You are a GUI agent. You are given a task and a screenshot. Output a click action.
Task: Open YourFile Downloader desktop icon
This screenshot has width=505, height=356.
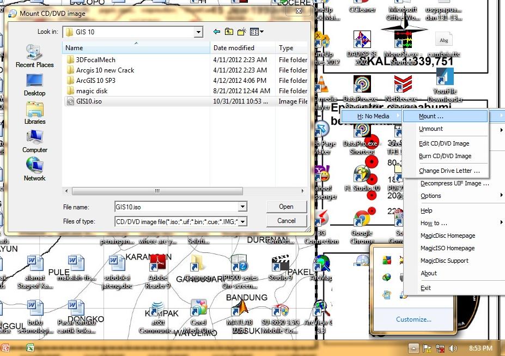tap(445, 85)
